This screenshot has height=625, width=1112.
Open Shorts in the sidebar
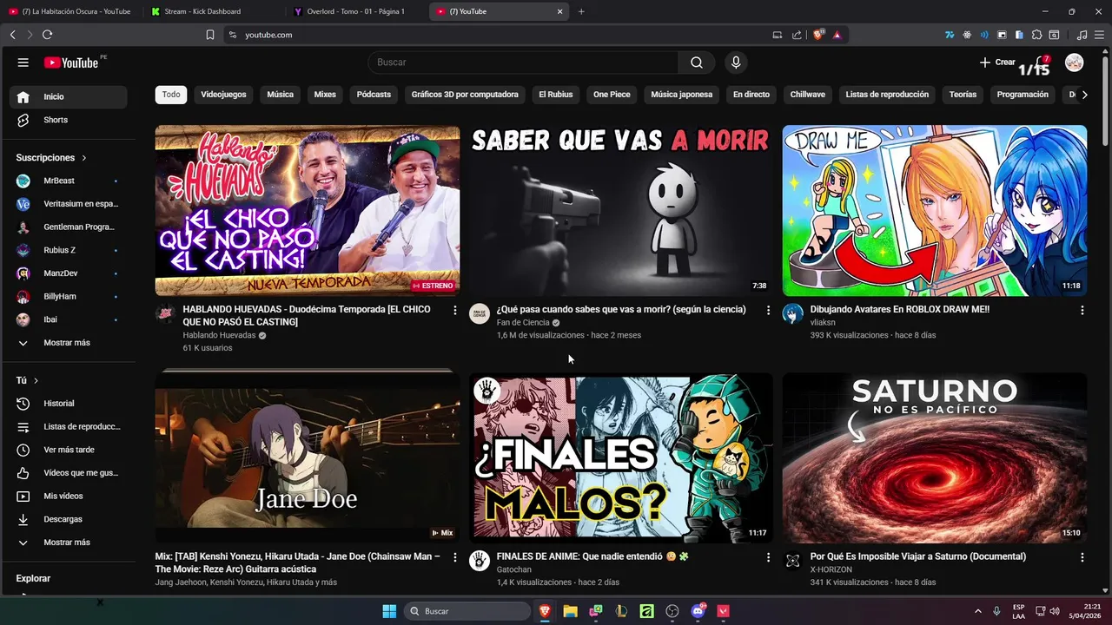[69, 120]
